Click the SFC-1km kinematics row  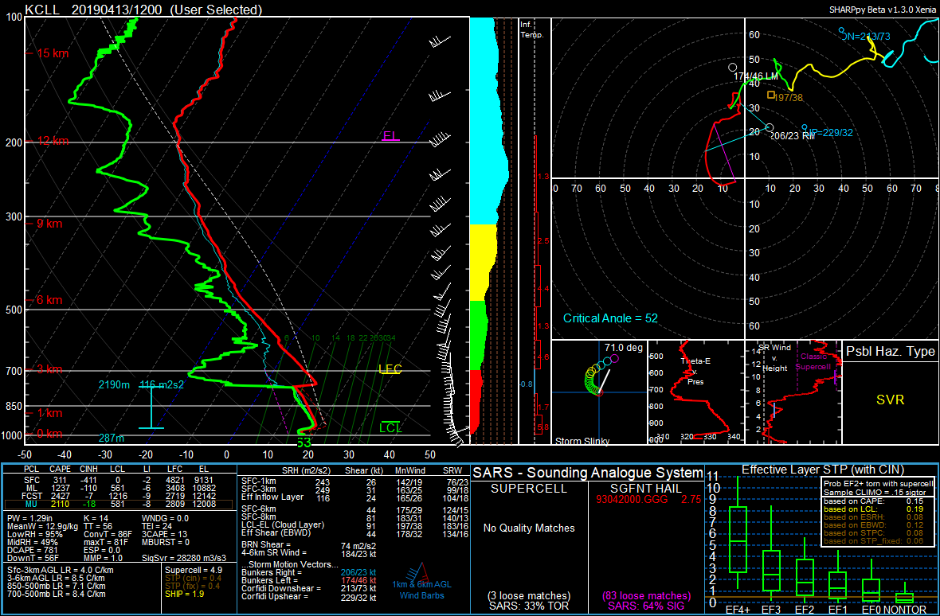tap(353, 480)
